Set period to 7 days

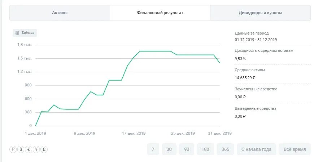click(153, 149)
